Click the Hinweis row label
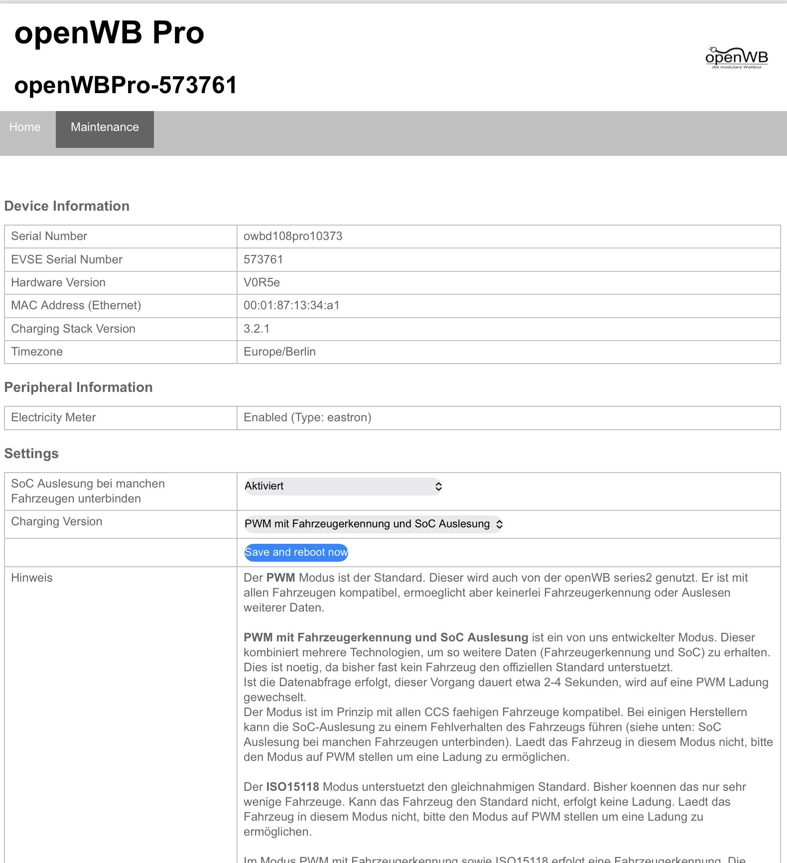Image resolution: width=787 pixels, height=863 pixels. coord(32,578)
